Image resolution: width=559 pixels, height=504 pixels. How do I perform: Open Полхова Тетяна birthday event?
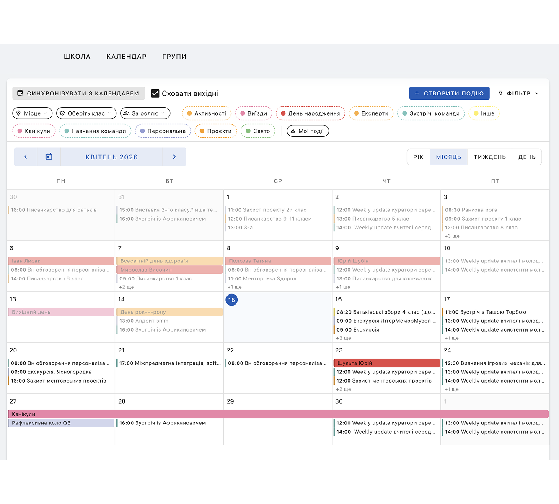tap(278, 261)
